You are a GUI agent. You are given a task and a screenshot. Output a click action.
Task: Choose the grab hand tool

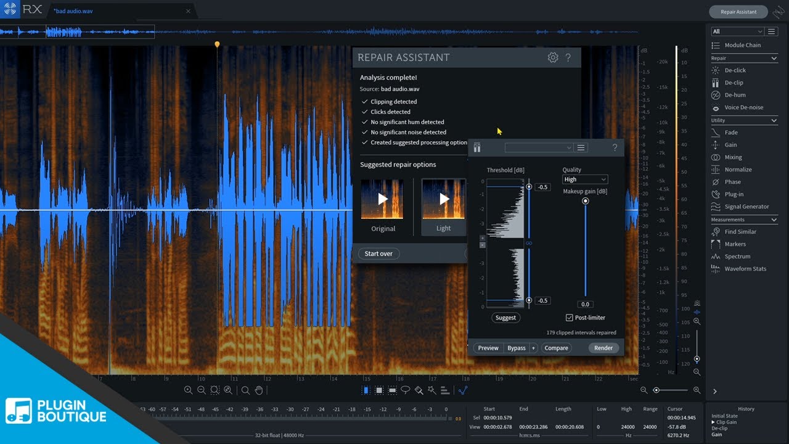click(260, 390)
